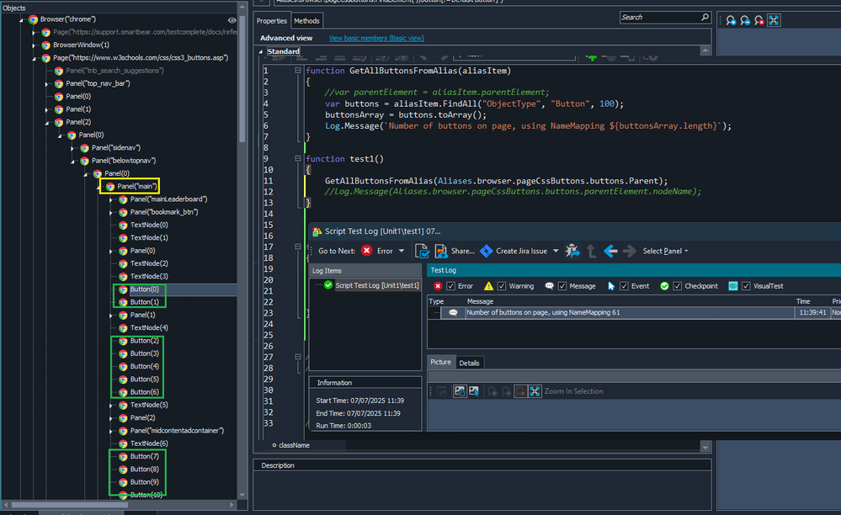
Task: Click the zoom-in icon in top-right toolbar
Action: click(731, 20)
